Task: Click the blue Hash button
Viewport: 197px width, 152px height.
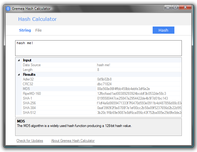Action: [x=163, y=30]
